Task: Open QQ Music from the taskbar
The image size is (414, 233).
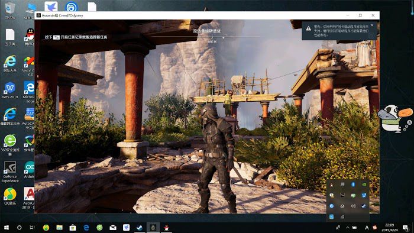Action: (46, 228)
